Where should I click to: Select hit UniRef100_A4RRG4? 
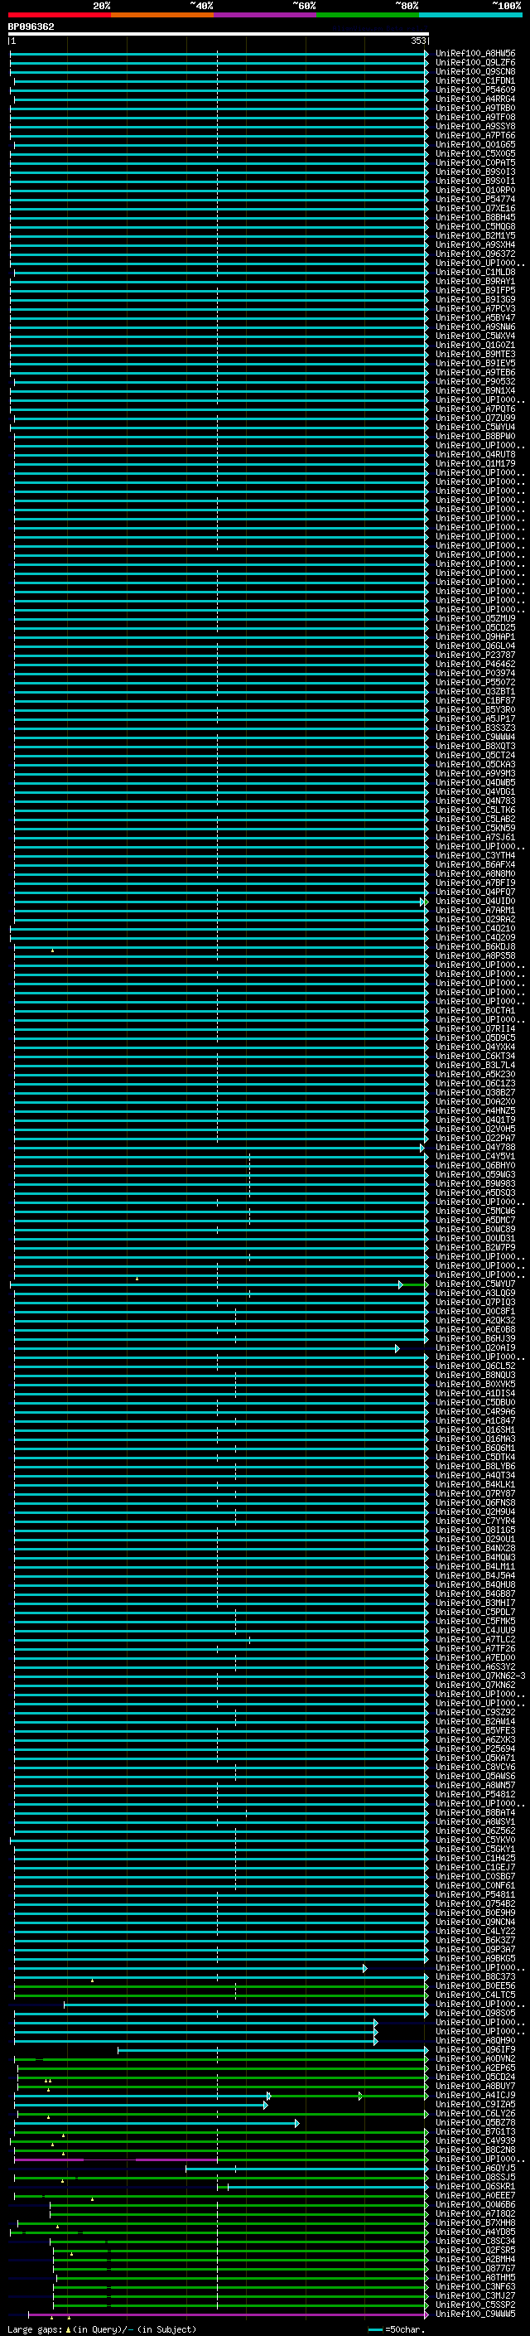[x=475, y=99]
